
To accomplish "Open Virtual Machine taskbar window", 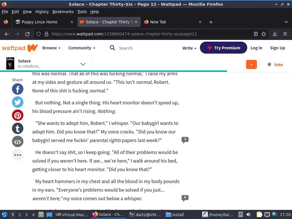I will pyautogui.click(x=72, y=215).
